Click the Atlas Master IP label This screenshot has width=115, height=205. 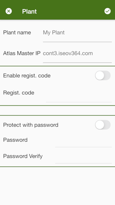(x=22, y=53)
